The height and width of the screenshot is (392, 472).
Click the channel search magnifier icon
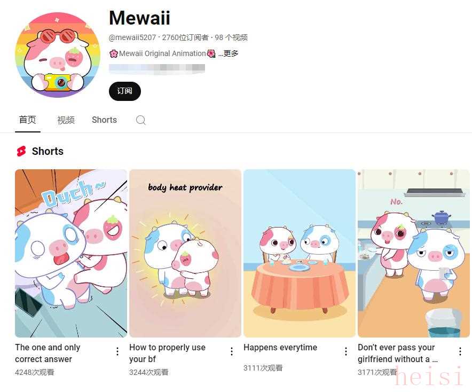point(140,120)
